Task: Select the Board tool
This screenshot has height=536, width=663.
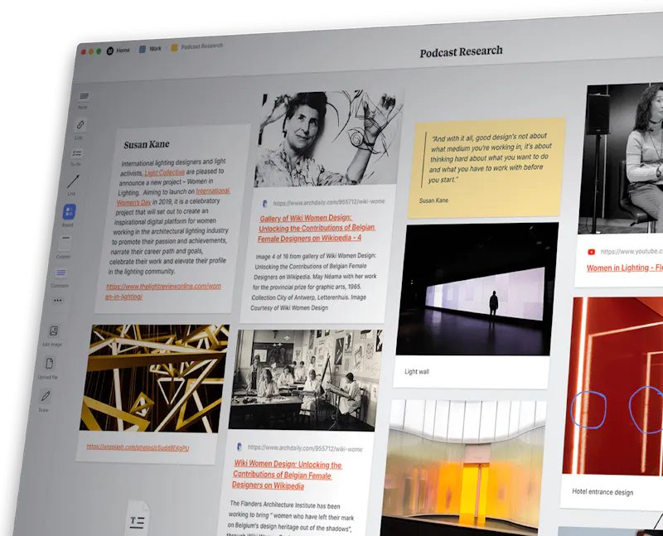Action: pyautogui.click(x=68, y=212)
